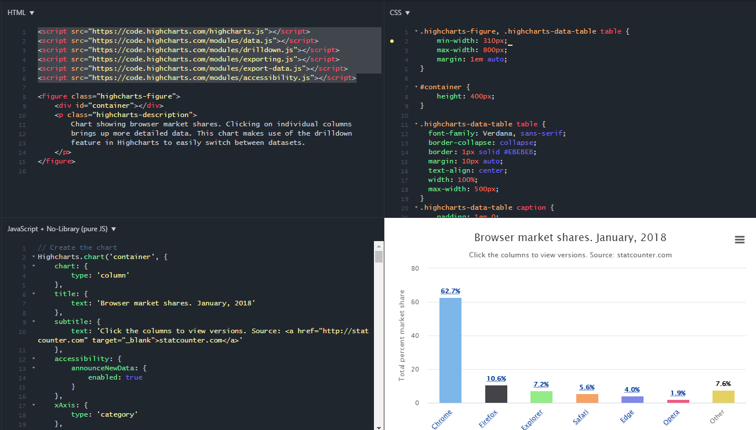This screenshot has height=430, width=756.
Task: Click the JS editor scrollbar up arrow
Action: [379, 246]
